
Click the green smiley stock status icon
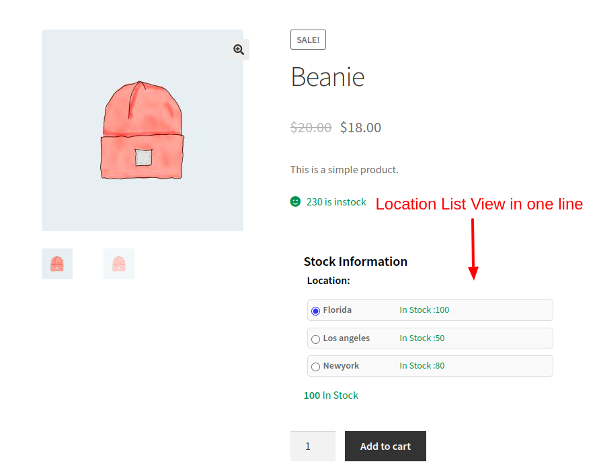(x=296, y=201)
